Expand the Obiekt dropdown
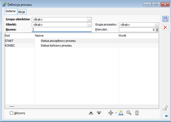The width and height of the screenshot is (171, 122). coord(89,25)
